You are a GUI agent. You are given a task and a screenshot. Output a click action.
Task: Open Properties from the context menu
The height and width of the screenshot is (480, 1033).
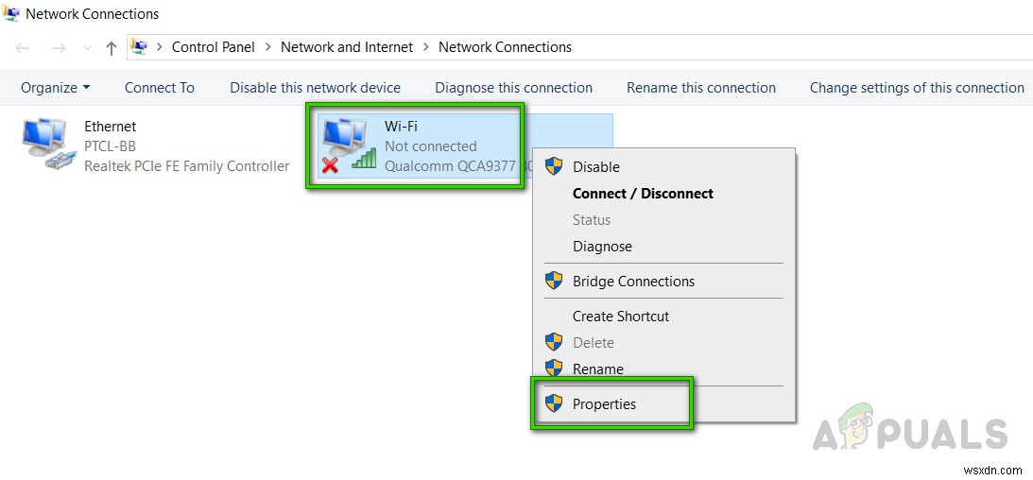(604, 403)
